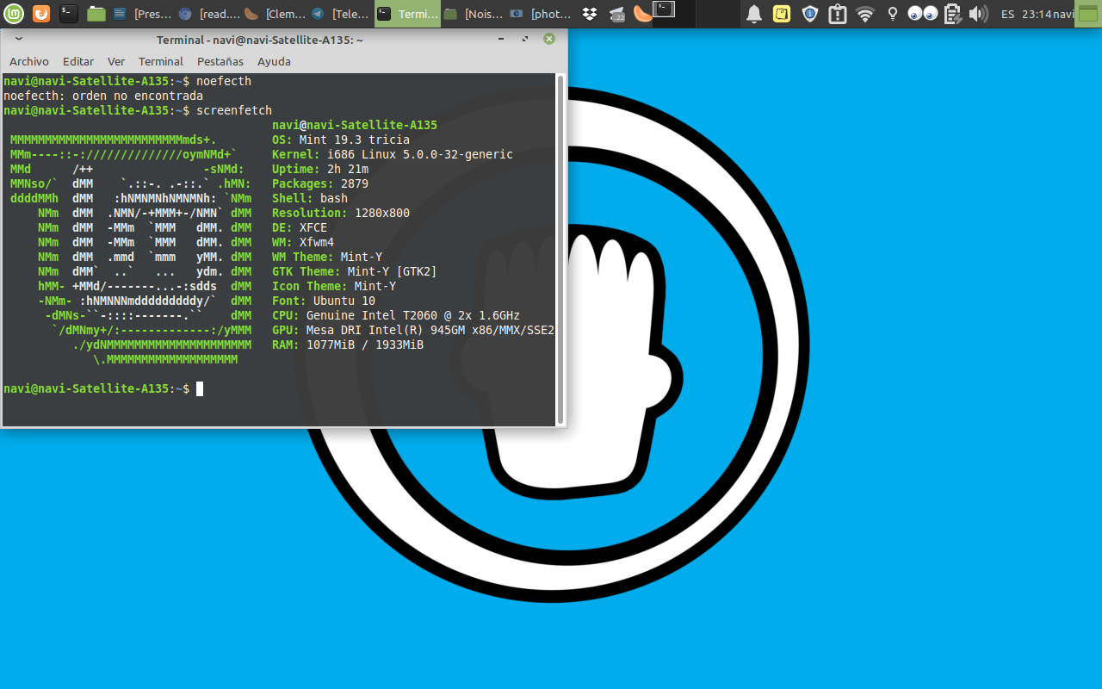Click the 'noefecth' mistyped command text
Image resolution: width=1102 pixels, height=689 pixels.
pyautogui.click(x=224, y=81)
